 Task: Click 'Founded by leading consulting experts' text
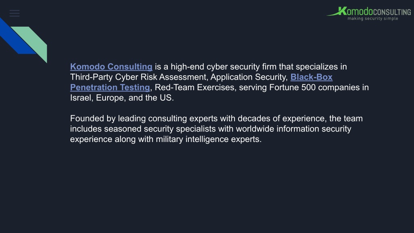pos(144,119)
